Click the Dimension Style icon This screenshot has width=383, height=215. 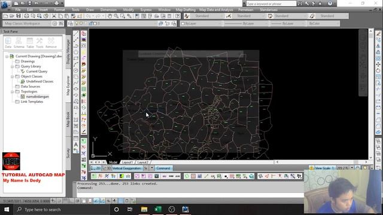(x=229, y=16)
